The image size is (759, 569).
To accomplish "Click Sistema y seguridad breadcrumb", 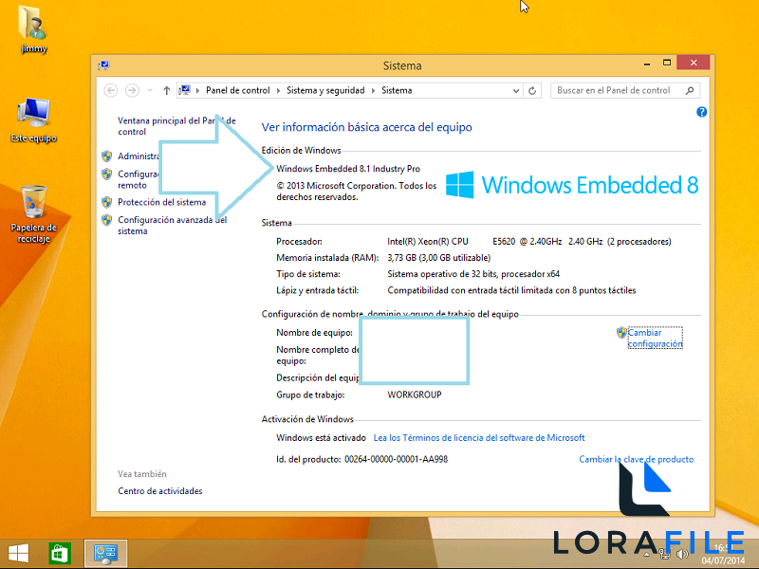I will (325, 90).
